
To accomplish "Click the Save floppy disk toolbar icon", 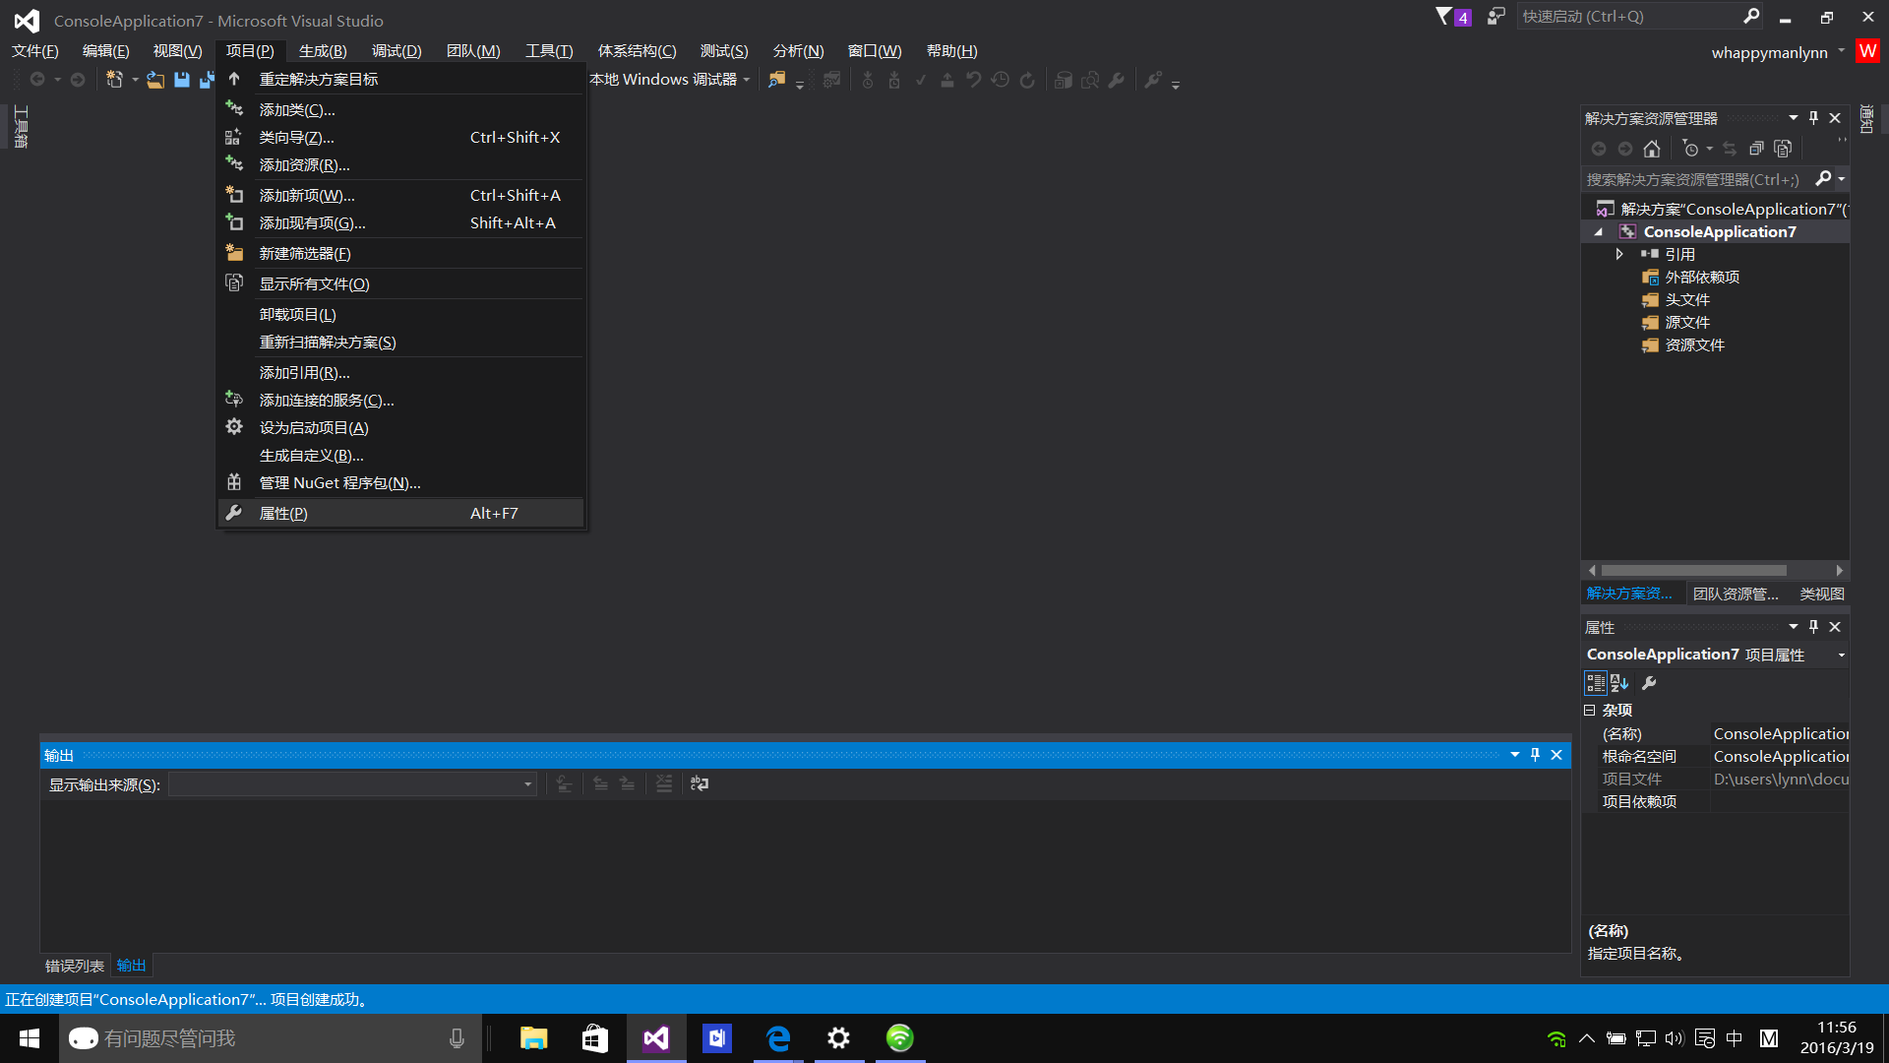I will (182, 80).
